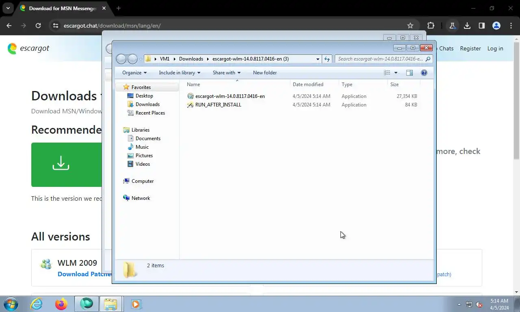The image size is (520, 312).
Task: Open Documents library
Action: point(148,139)
